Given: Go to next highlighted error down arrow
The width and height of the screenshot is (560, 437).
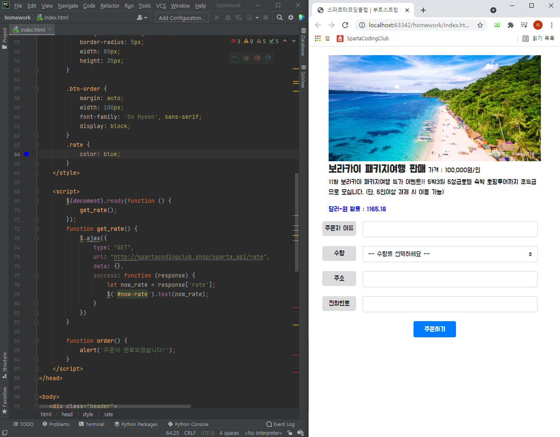Looking at the screenshot, I should pos(293,41).
